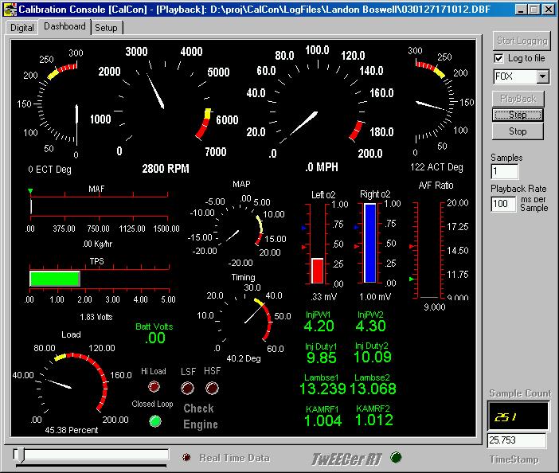Click the HSF indicator lamp
The height and width of the screenshot is (473, 559).
pos(212,388)
